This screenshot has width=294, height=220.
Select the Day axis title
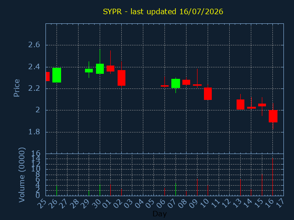[x=159, y=214]
